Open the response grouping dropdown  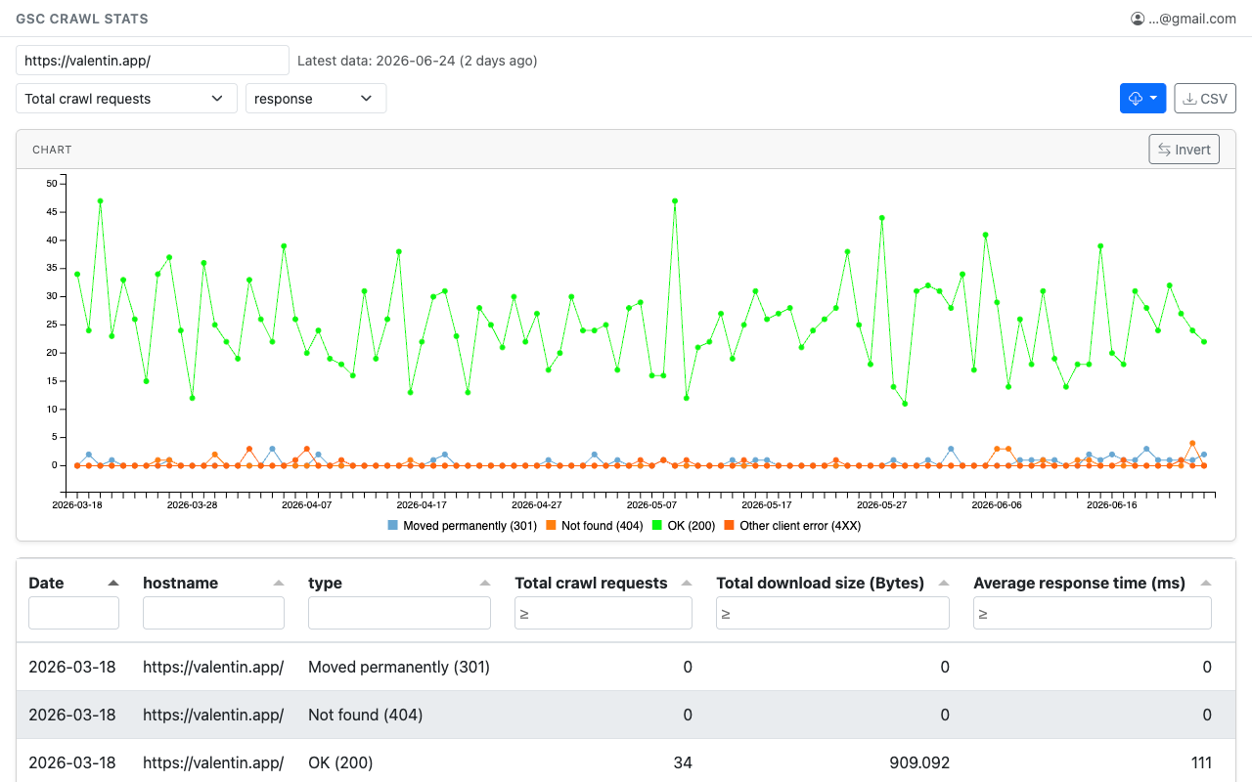pyautogui.click(x=315, y=99)
